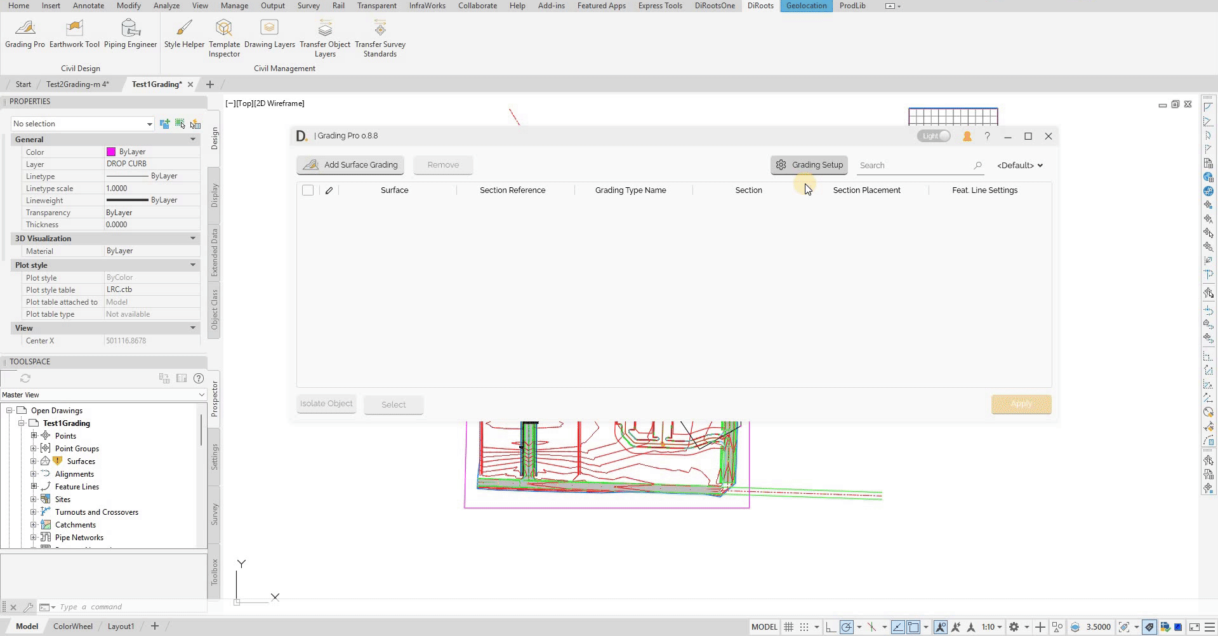Switch to the Test2Grading-m drawing tab
This screenshot has height=636, width=1218.
76,84
